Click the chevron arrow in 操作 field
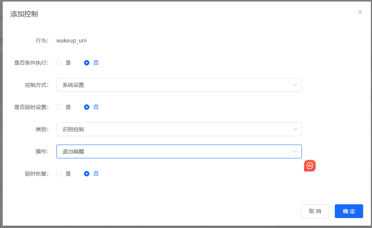The image size is (372, 228). (x=295, y=151)
